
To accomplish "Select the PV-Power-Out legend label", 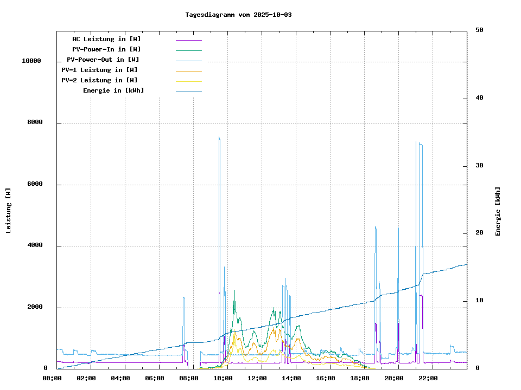I will click(x=103, y=60).
